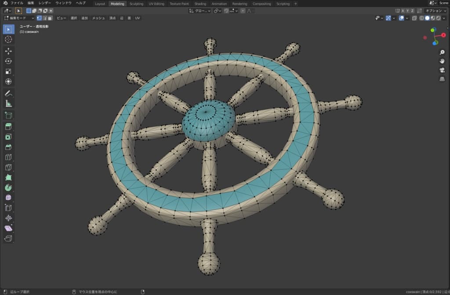Open the 編集モード mode dropdown
The height and width of the screenshot is (295, 450).
[19, 18]
